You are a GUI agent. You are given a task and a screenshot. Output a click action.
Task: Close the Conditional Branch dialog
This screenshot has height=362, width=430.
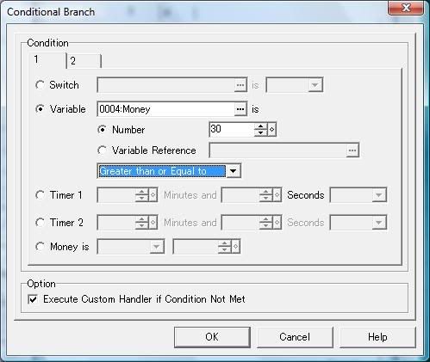[406, 8]
